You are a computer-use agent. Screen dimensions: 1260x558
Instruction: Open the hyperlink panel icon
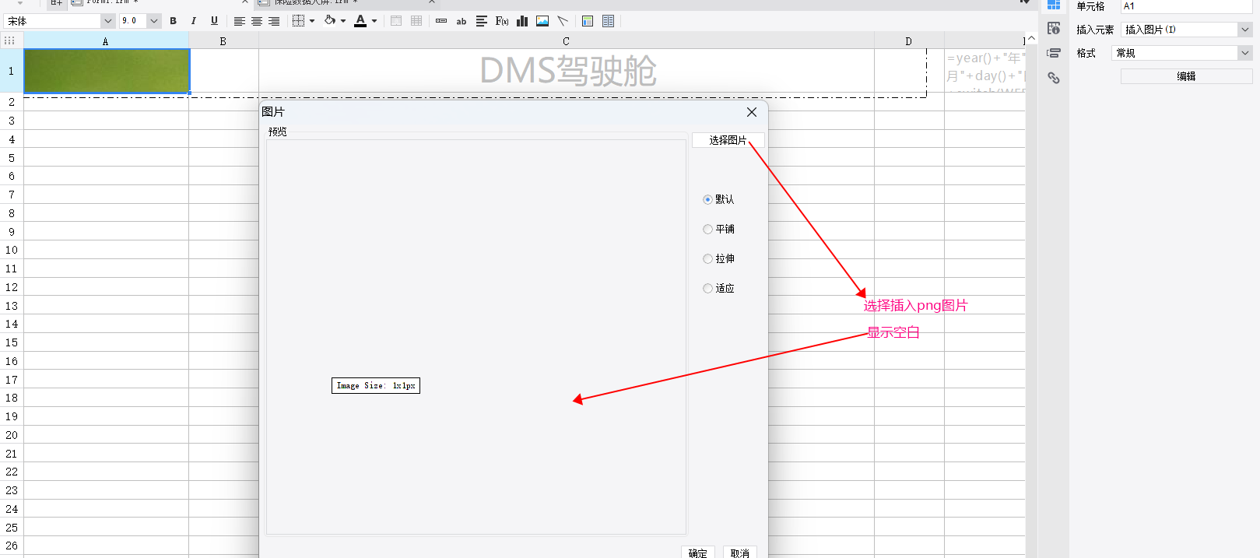coord(1054,78)
